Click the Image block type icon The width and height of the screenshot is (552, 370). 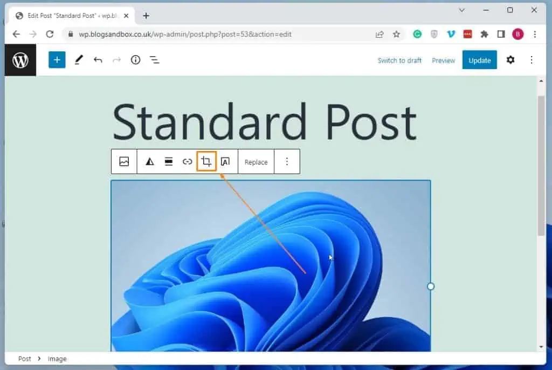tap(124, 161)
